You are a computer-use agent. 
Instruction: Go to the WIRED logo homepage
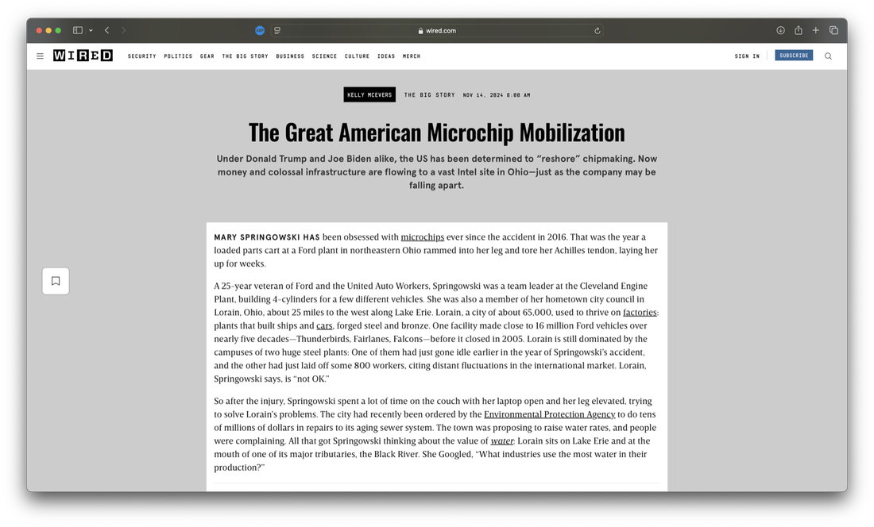pyautogui.click(x=83, y=56)
